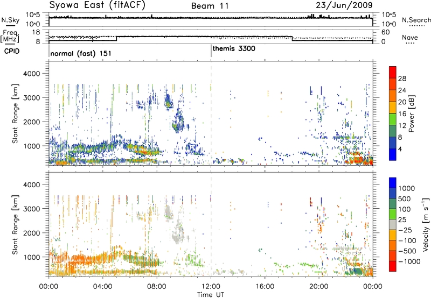Click the Power colorbar segment below 4

pos(393,154)
